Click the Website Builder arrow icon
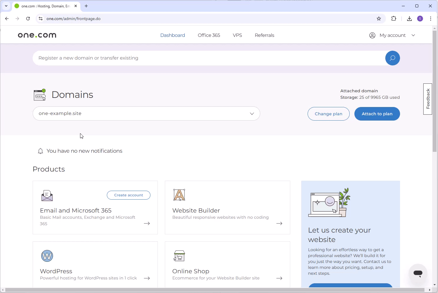Viewport: 438px width, 293px height. tap(279, 223)
